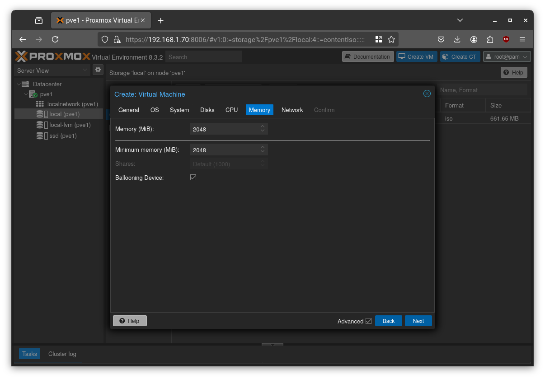Go back using the Back button
Screen dimensions: 545x379
click(x=388, y=321)
